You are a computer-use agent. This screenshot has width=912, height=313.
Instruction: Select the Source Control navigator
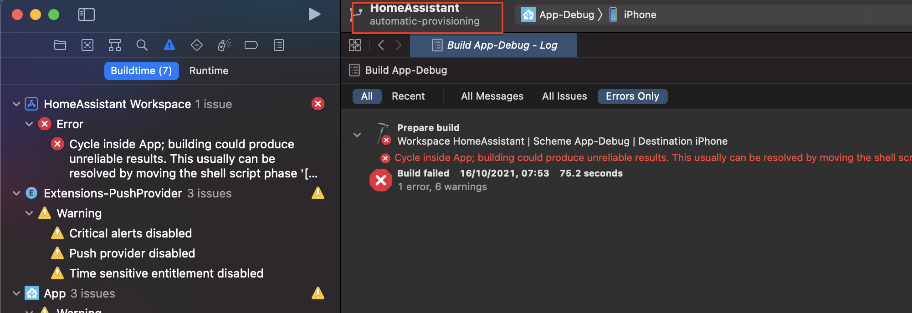[87, 45]
